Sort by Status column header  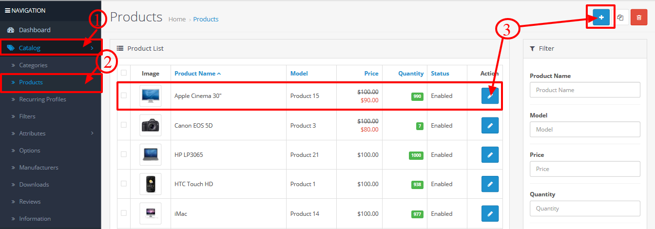440,74
